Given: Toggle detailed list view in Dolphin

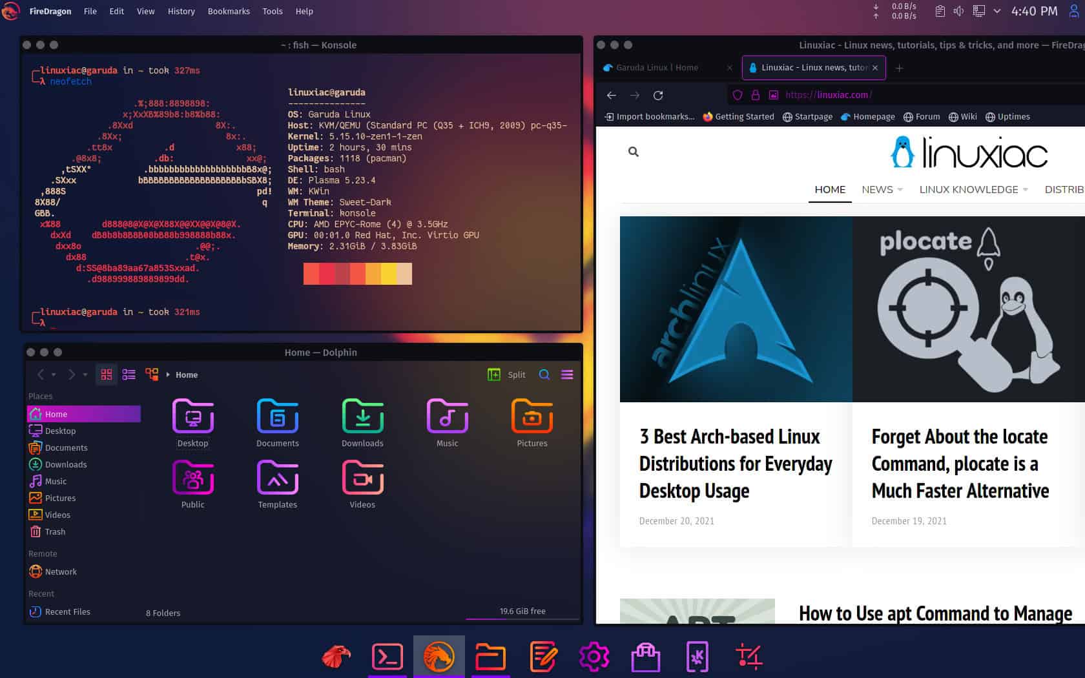Looking at the screenshot, I should click(129, 375).
